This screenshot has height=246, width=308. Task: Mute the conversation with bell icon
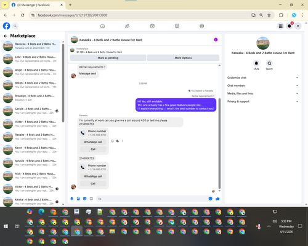pyautogui.click(x=256, y=63)
